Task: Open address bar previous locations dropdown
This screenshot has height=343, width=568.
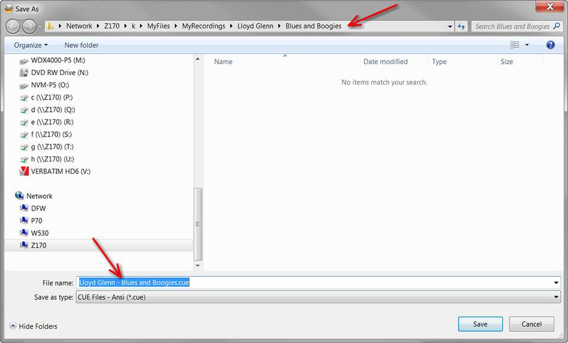Action: (x=450, y=26)
